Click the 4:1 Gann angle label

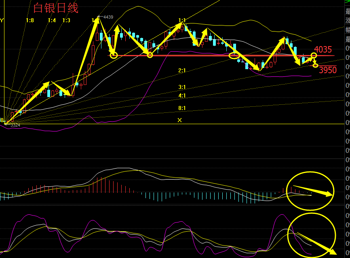(x=182, y=96)
